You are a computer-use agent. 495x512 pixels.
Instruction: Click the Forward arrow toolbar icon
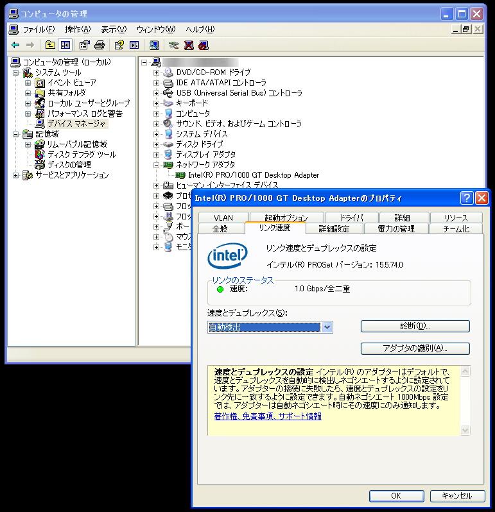coord(30,45)
